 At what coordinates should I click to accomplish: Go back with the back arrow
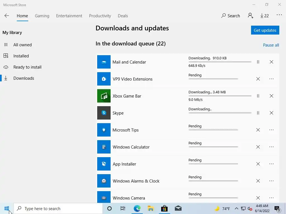pos(7,16)
